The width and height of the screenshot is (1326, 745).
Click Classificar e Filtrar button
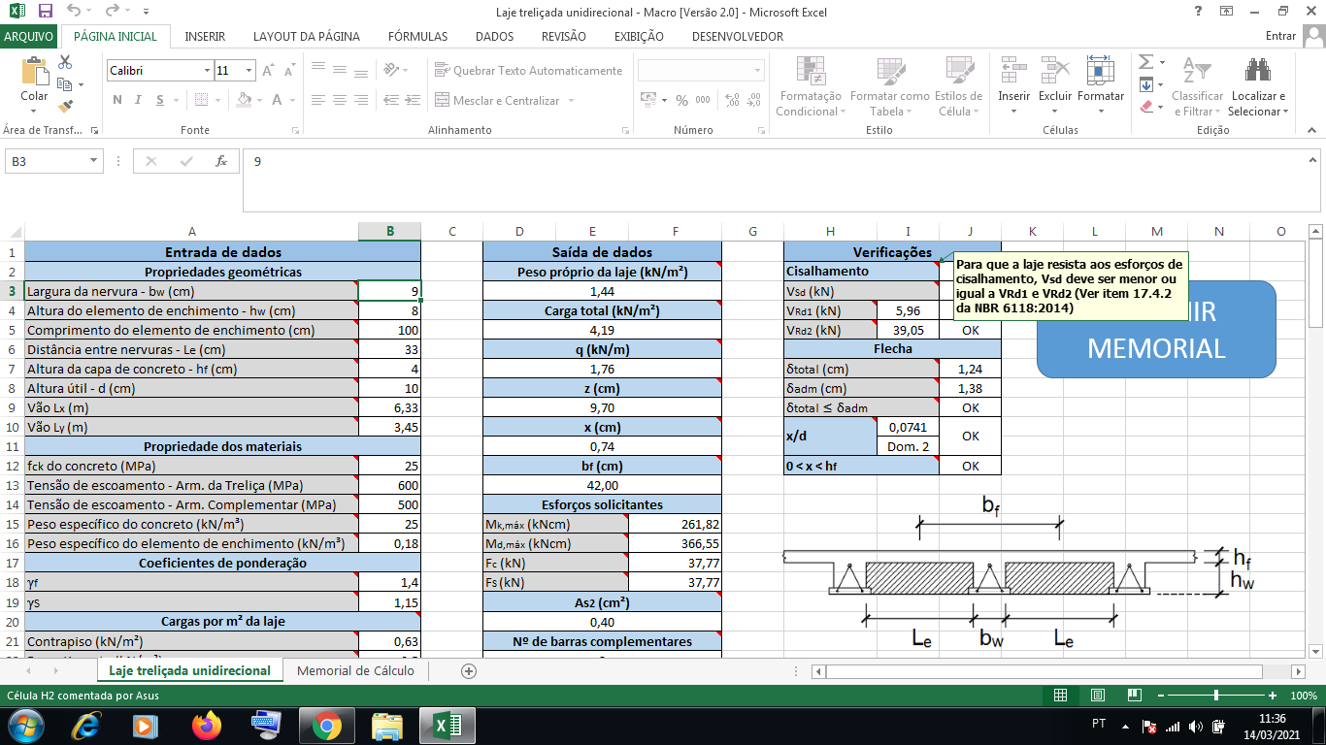pos(1197,85)
